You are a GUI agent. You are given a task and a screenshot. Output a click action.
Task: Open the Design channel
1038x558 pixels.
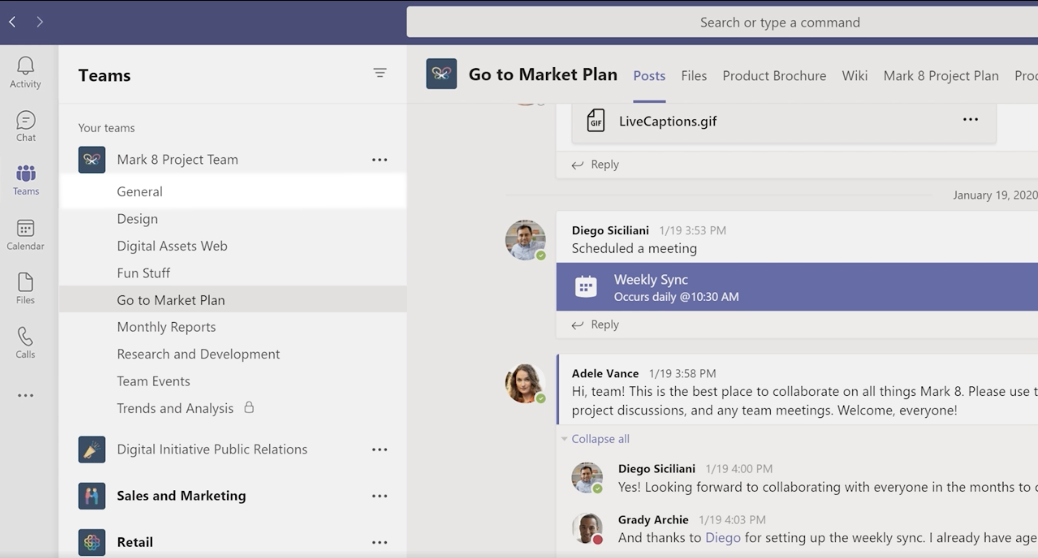coord(233,219)
